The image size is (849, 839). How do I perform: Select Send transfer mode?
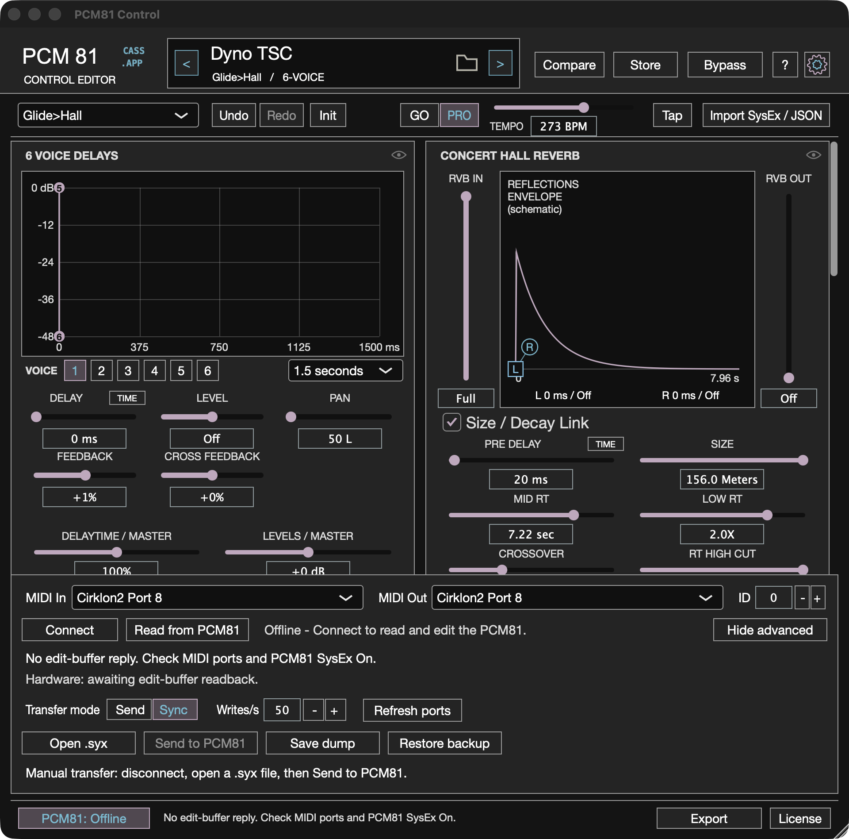click(x=130, y=710)
